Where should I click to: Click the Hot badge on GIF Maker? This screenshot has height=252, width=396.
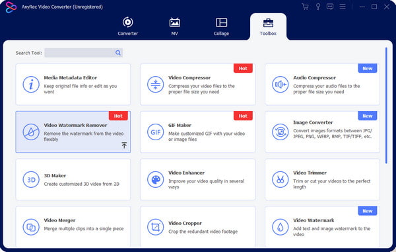pos(243,116)
